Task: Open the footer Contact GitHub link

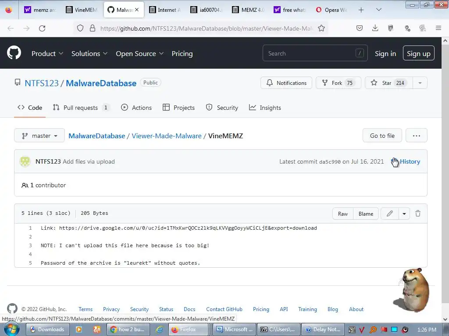Action: 224,309
